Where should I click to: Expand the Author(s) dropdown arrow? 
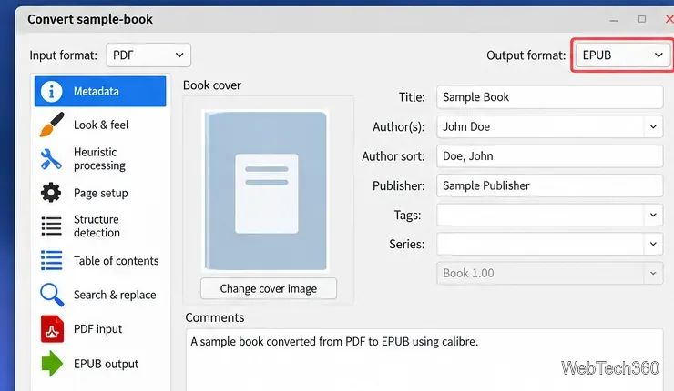tap(653, 126)
